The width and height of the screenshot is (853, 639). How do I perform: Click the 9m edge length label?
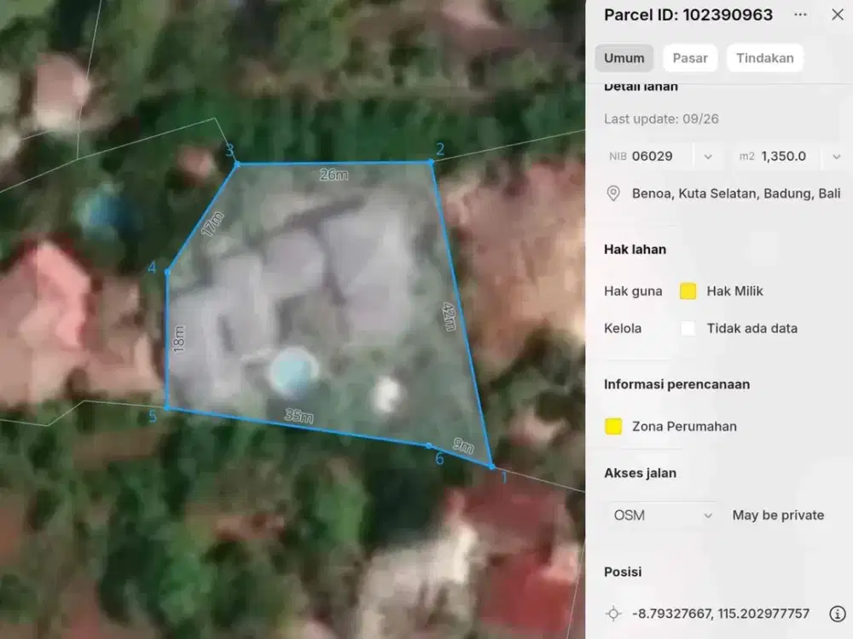463,446
